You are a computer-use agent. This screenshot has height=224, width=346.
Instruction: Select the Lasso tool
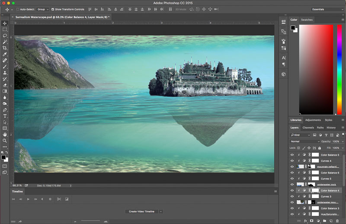[5, 35]
